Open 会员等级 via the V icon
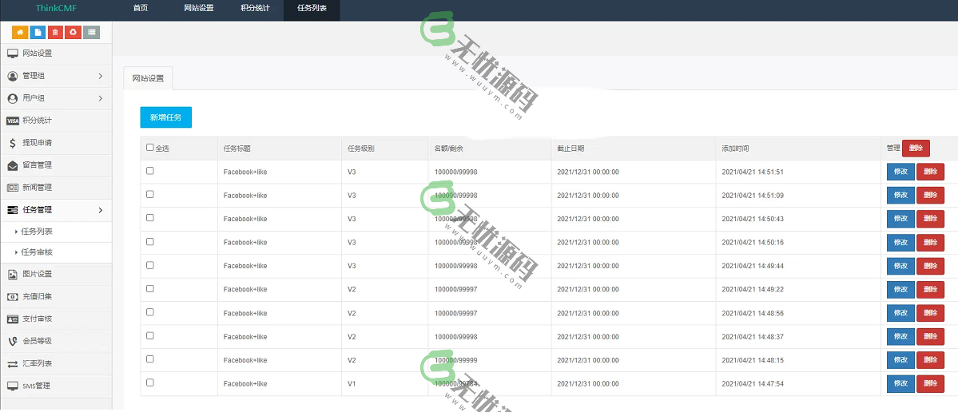958x412 pixels. (x=12, y=341)
